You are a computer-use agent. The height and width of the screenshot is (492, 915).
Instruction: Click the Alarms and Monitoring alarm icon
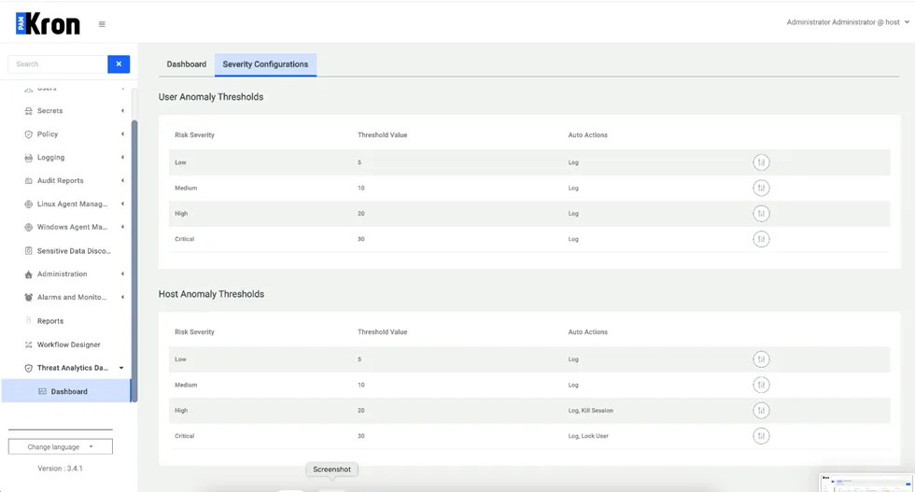point(28,297)
